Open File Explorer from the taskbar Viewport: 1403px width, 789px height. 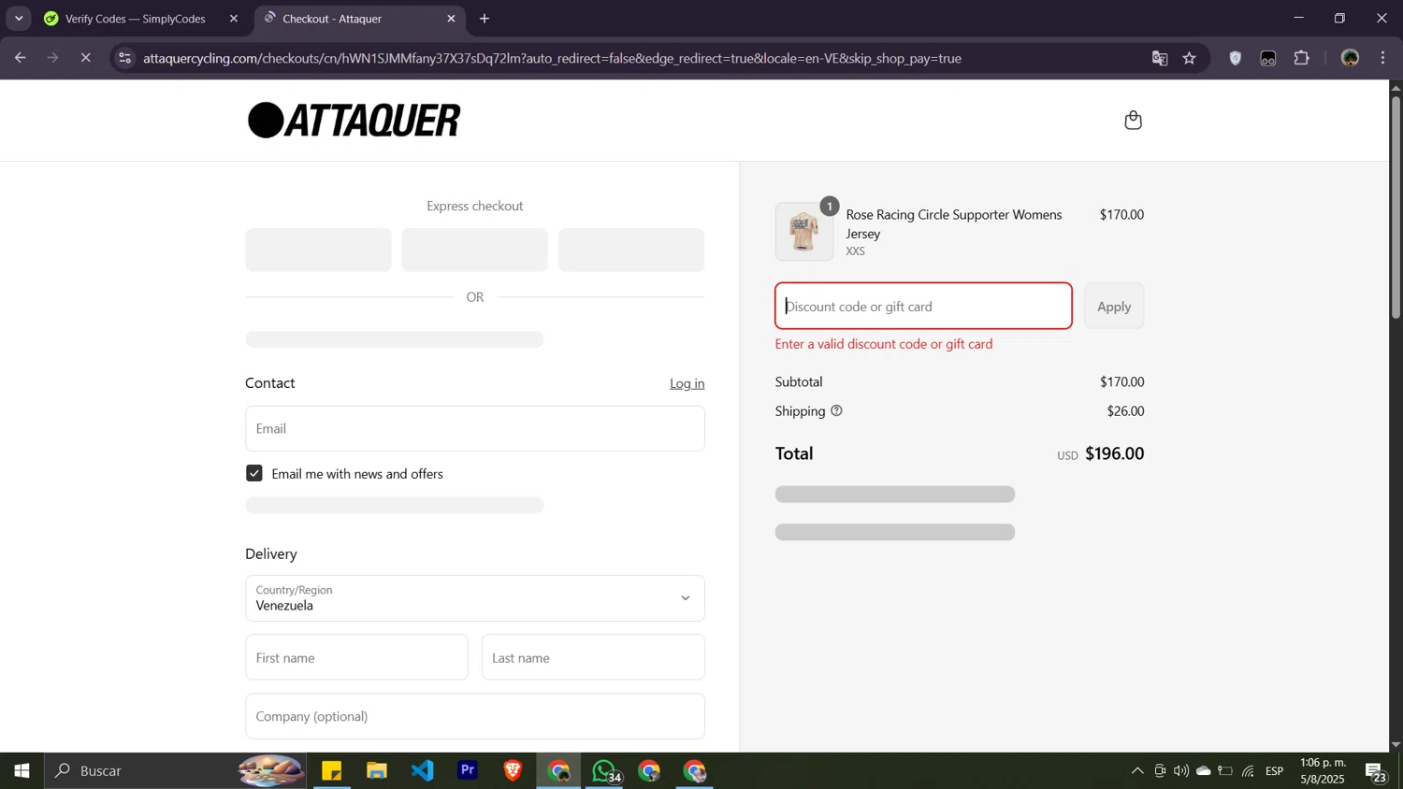[377, 771]
